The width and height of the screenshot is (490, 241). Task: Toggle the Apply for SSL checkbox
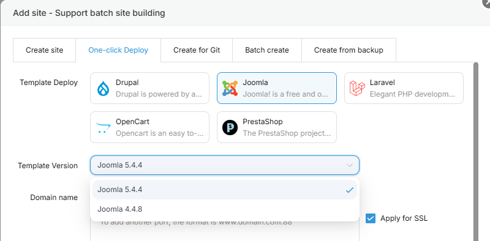[371, 218]
